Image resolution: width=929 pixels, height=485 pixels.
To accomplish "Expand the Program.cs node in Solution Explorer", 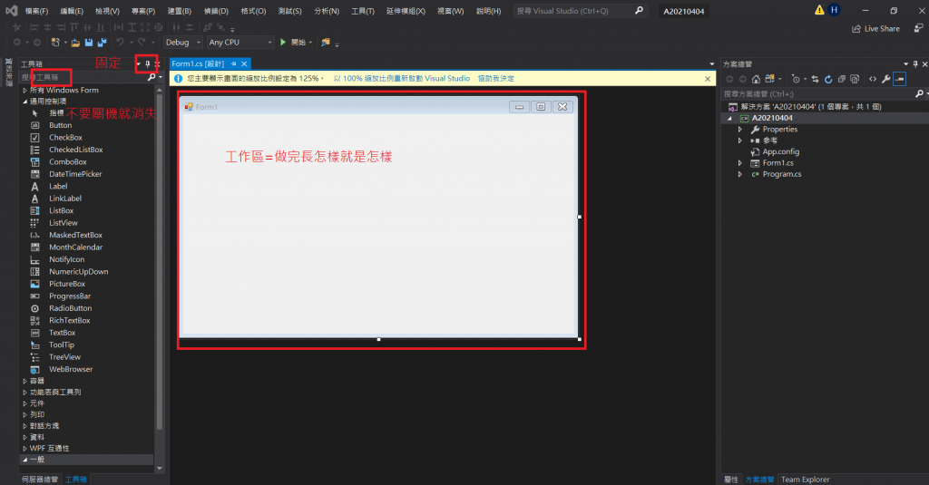I will (740, 174).
